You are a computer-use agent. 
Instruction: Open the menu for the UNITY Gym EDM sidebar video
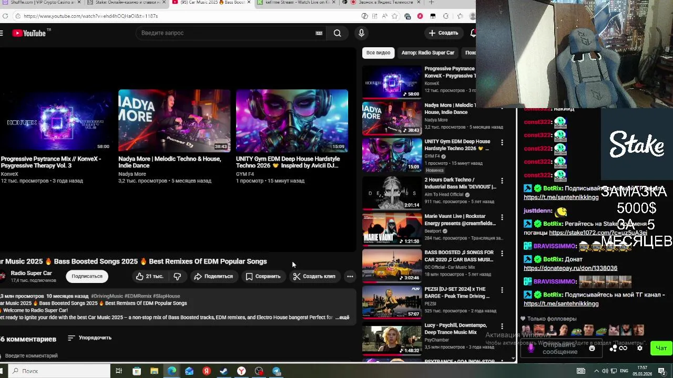502,142
